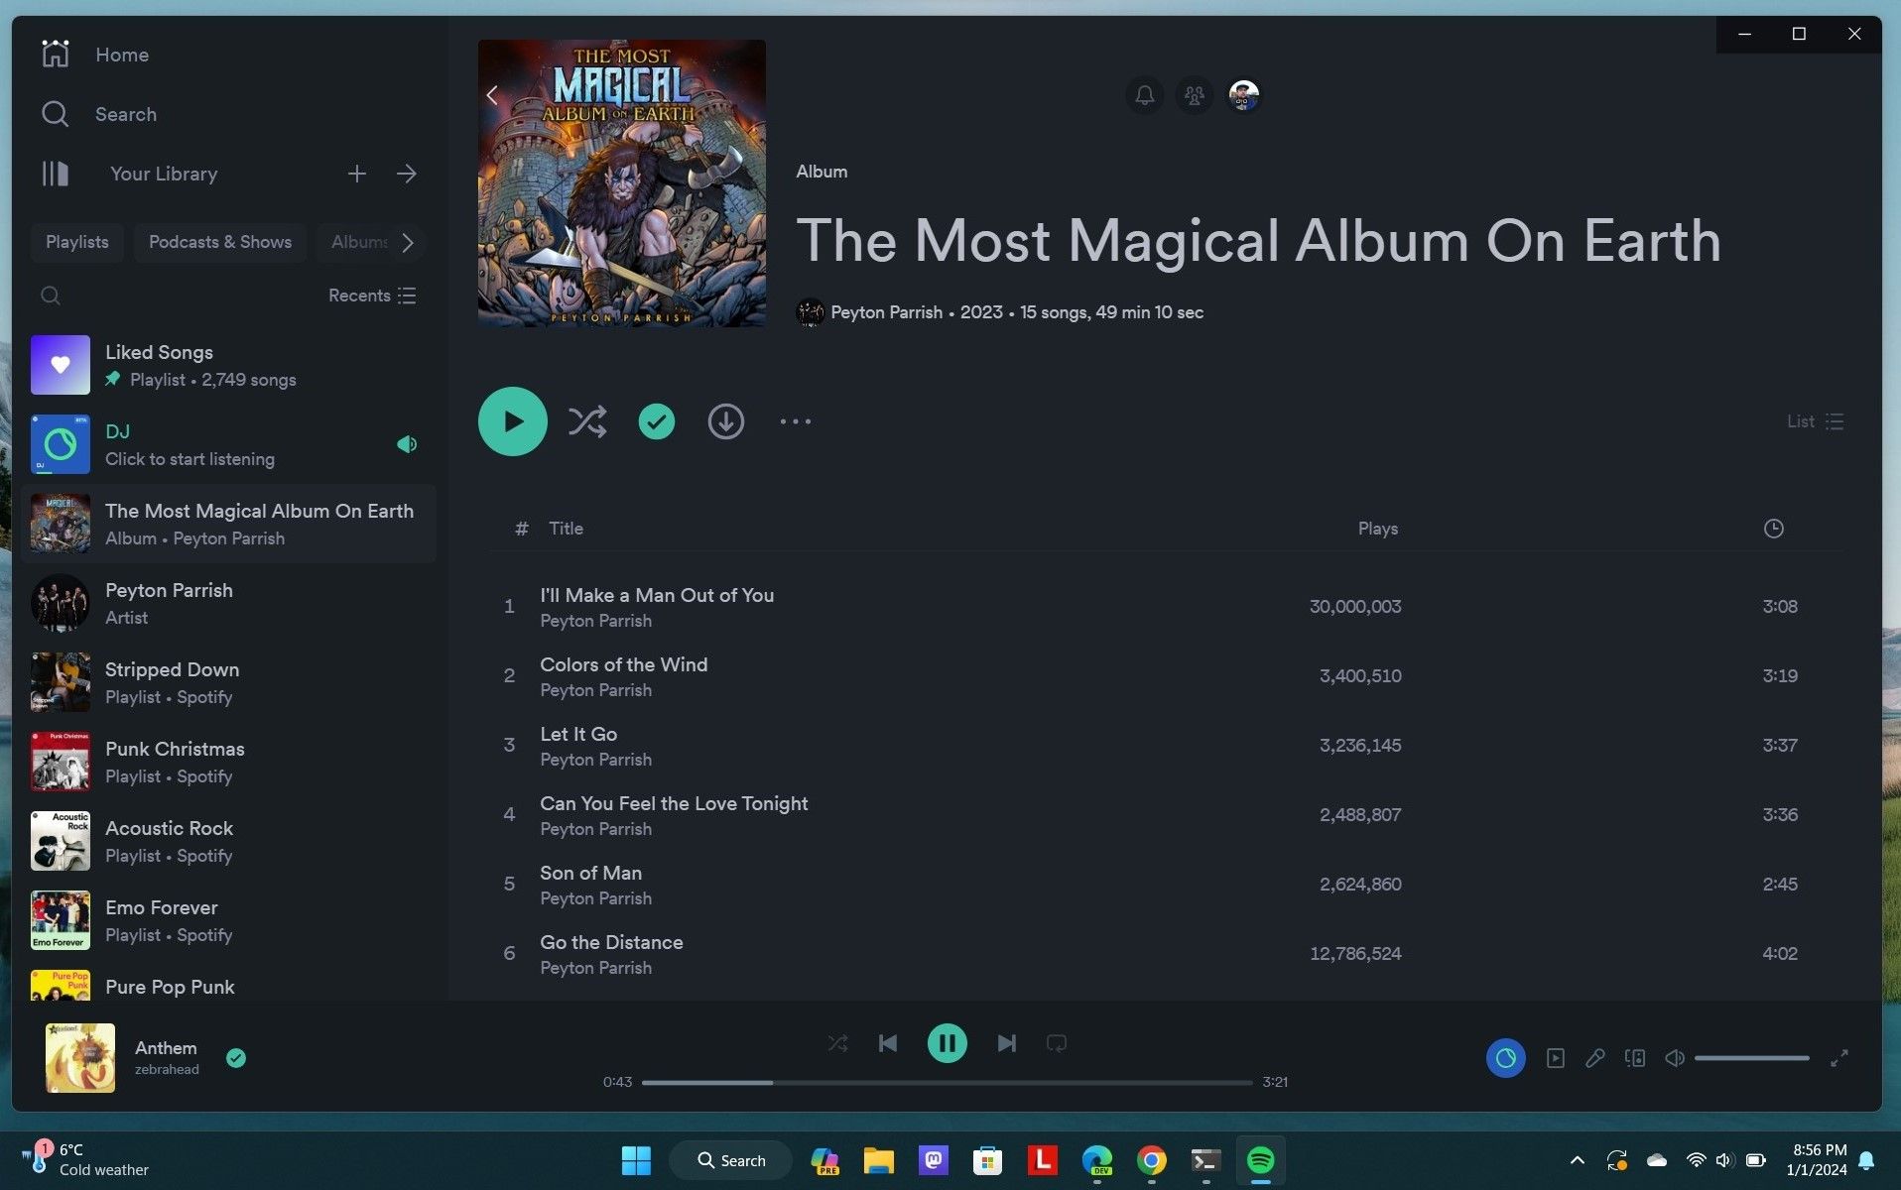1901x1190 pixels.
Task: Mark Anthem as liked in now playing bar
Action: (236, 1058)
